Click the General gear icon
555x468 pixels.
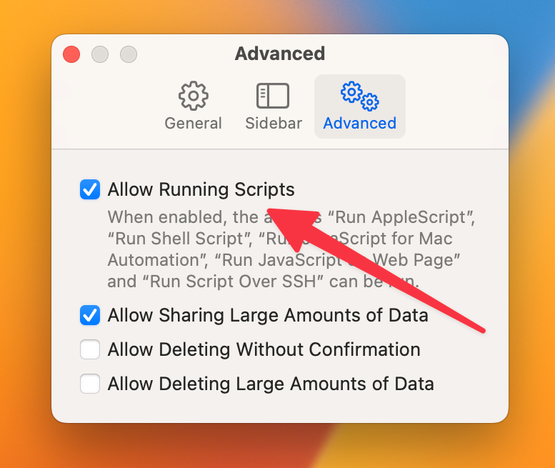click(193, 96)
